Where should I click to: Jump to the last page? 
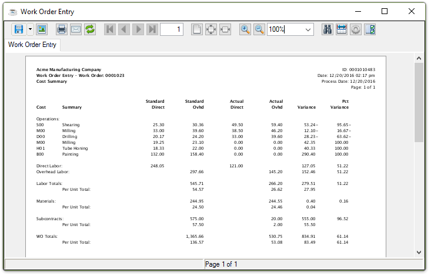(x=152, y=29)
